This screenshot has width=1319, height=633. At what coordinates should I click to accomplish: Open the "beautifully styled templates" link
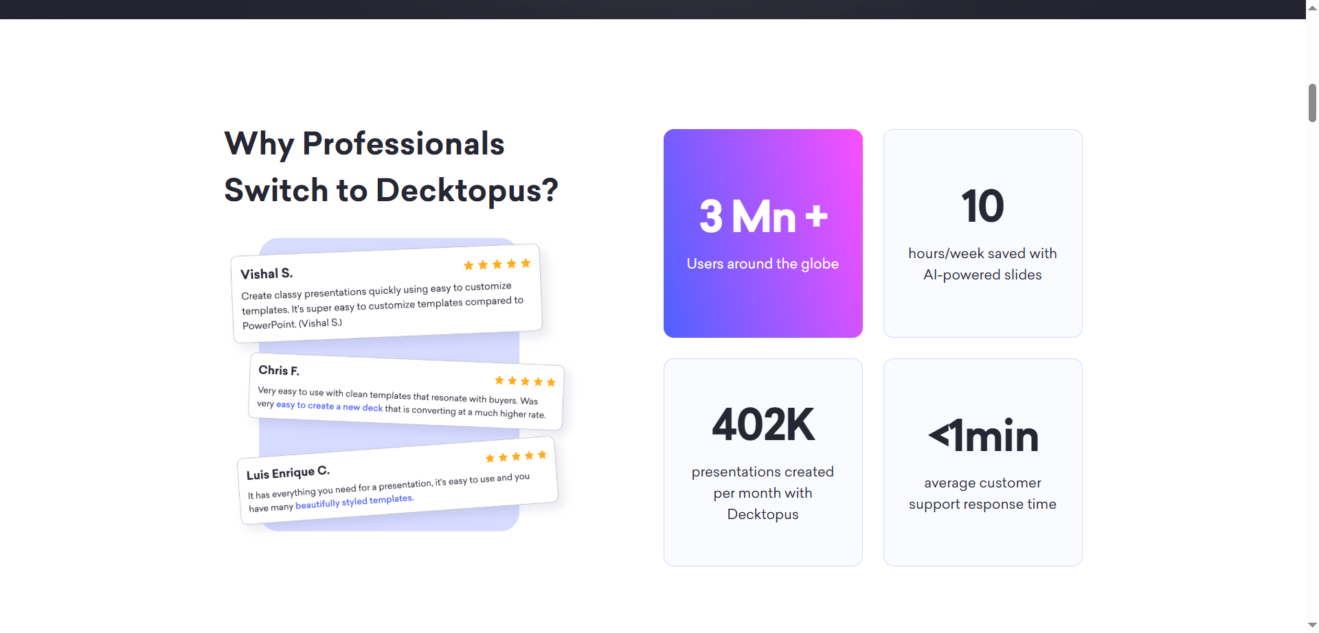(354, 501)
